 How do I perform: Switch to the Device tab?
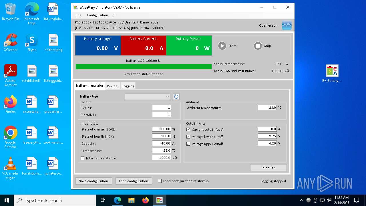(112, 86)
